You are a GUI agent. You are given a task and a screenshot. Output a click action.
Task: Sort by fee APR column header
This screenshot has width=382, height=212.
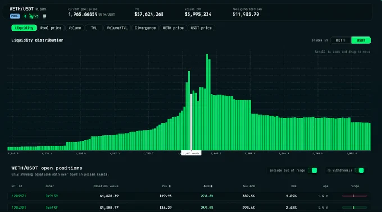(x=249, y=186)
